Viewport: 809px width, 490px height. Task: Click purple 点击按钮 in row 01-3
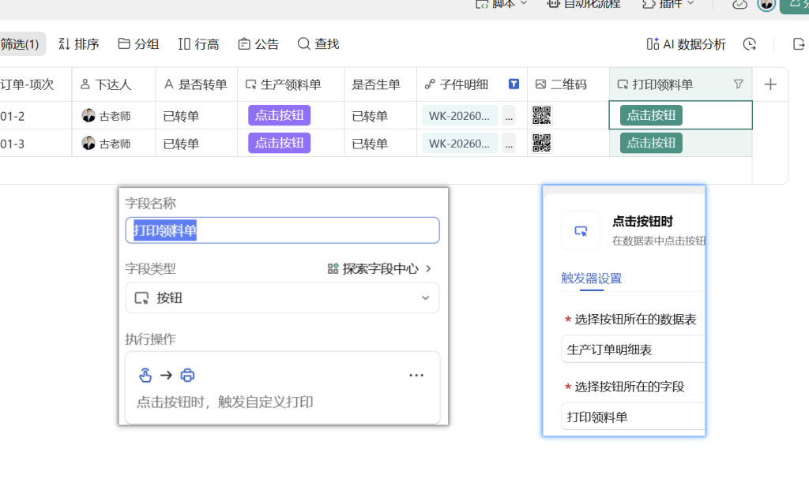tap(279, 144)
